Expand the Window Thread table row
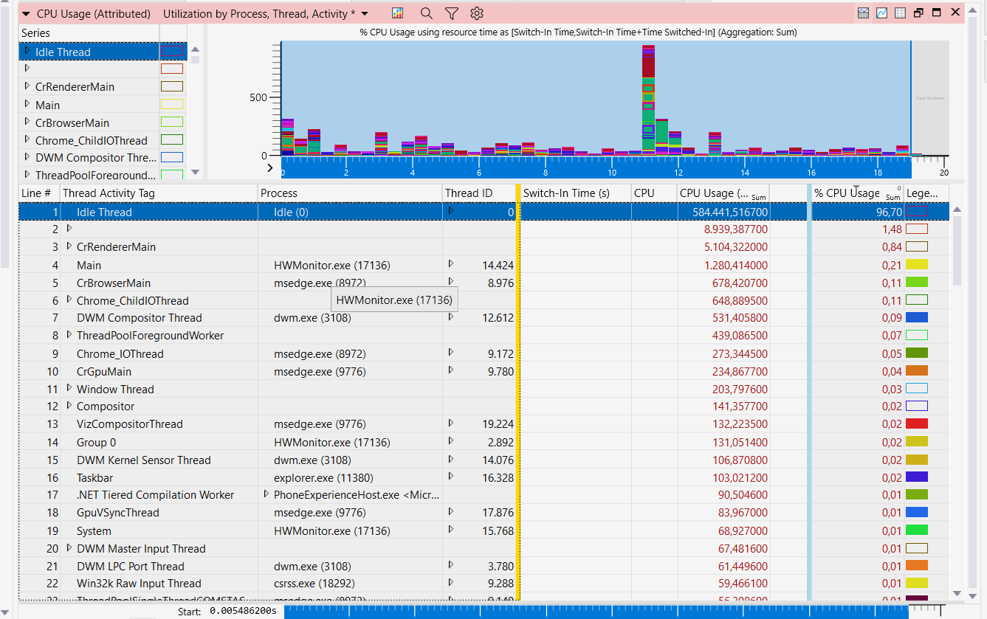 (69, 388)
